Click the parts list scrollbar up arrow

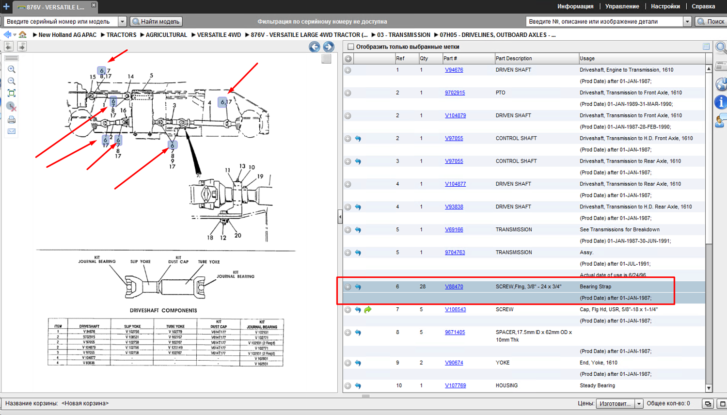(x=709, y=69)
